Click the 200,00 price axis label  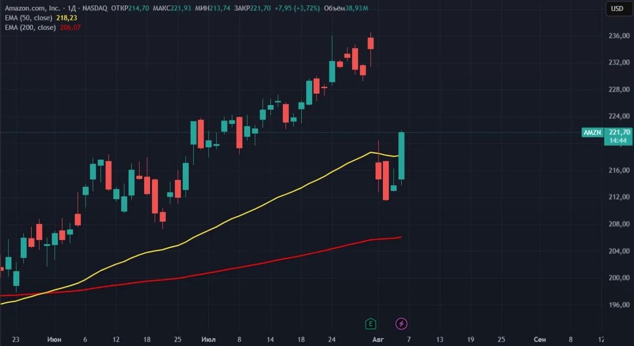coord(619,278)
